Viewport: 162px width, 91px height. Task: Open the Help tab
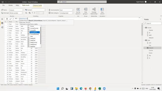pos(17,5)
